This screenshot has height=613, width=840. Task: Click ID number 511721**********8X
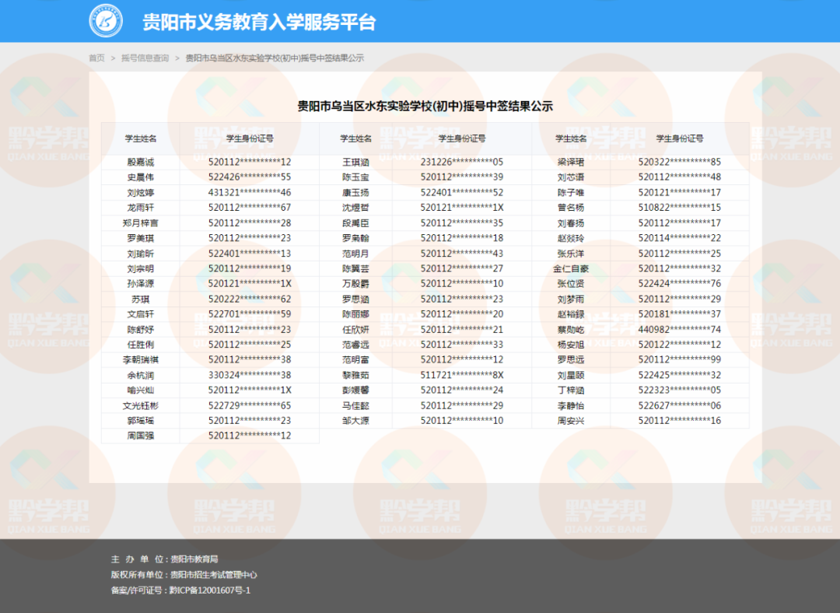[x=462, y=375]
